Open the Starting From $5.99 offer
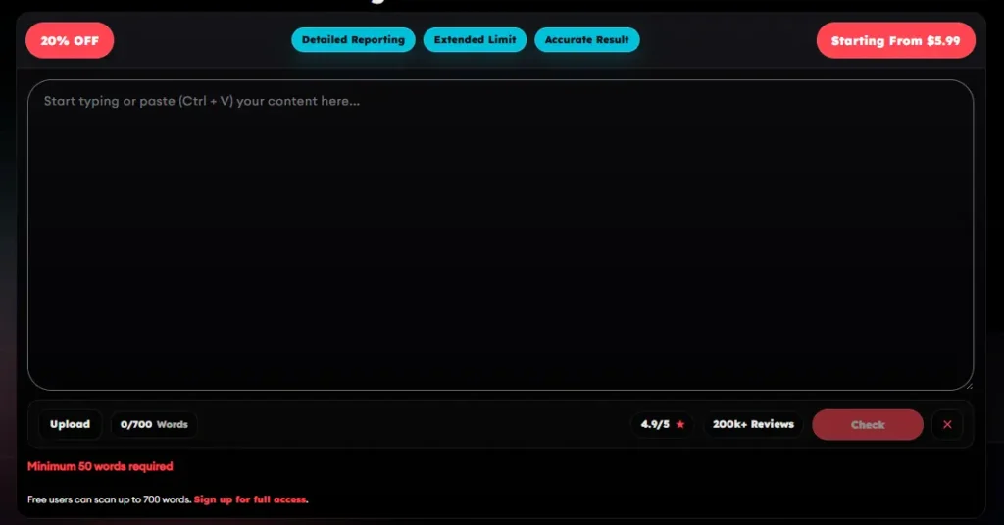This screenshot has height=525, width=1004. pyautogui.click(x=895, y=41)
